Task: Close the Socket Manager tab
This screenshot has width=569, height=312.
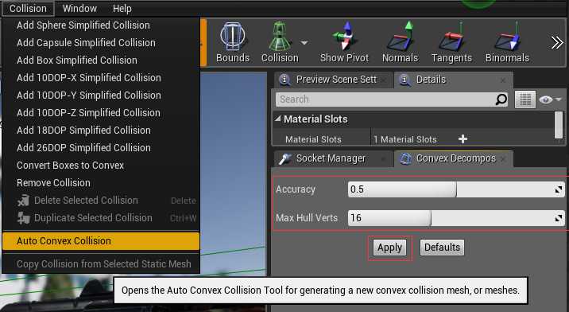Action: coord(384,159)
